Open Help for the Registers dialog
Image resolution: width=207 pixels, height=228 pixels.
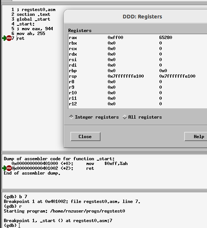pos(196,136)
